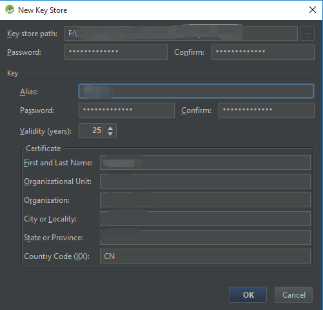
Task: Click the Android Studio icon in title bar
Action: (x=10, y=10)
